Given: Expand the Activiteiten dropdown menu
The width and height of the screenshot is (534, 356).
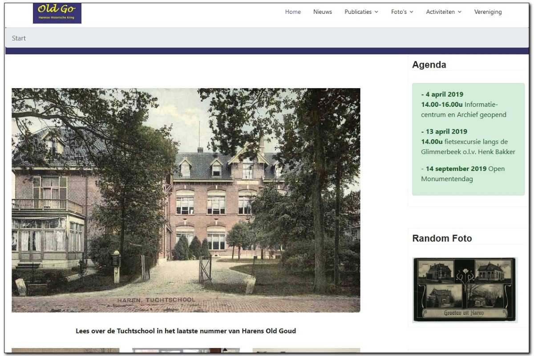Looking at the screenshot, I should point(444,12).
